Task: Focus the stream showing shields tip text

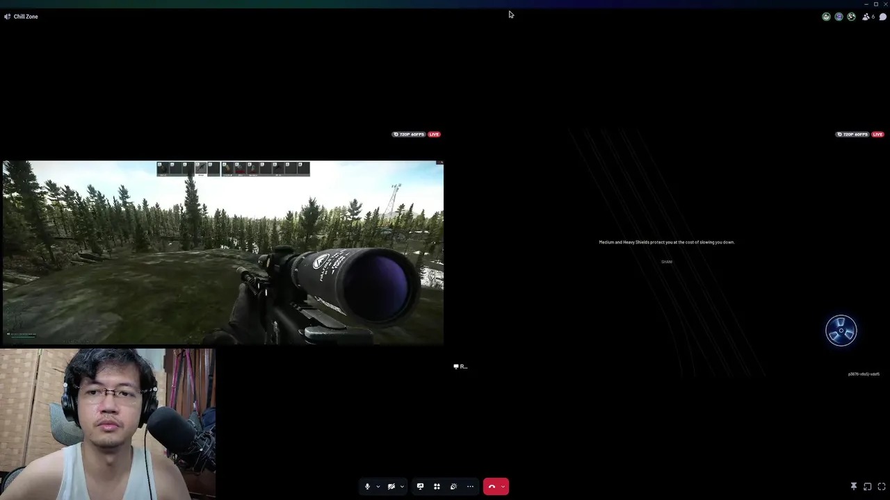Action: click(667, 253)
